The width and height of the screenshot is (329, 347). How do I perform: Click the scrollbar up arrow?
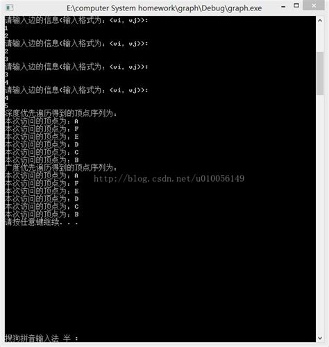[x=320, y=21]
